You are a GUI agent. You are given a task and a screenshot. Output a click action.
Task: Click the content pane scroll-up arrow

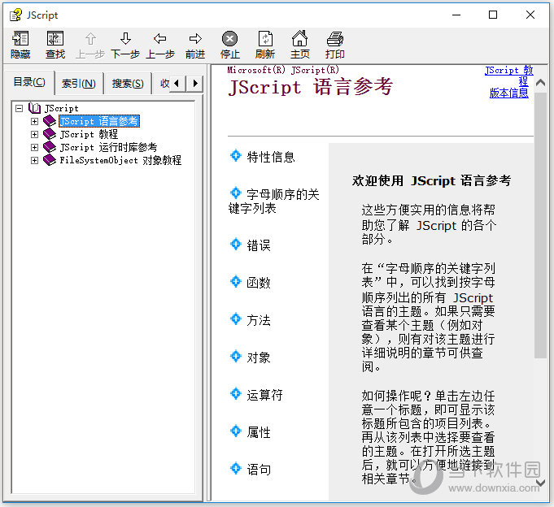tap(540, 83)
